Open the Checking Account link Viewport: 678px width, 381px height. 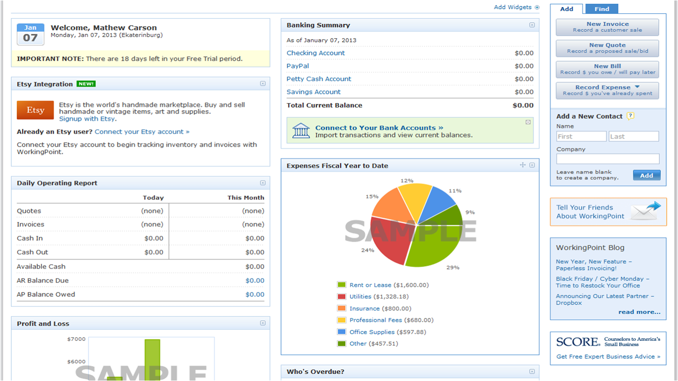click(x=315, y=53)
